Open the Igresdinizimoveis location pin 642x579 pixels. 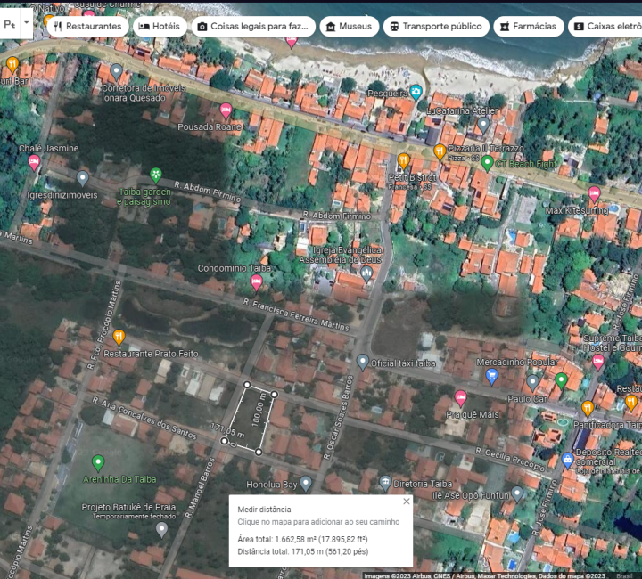[83, 179]
